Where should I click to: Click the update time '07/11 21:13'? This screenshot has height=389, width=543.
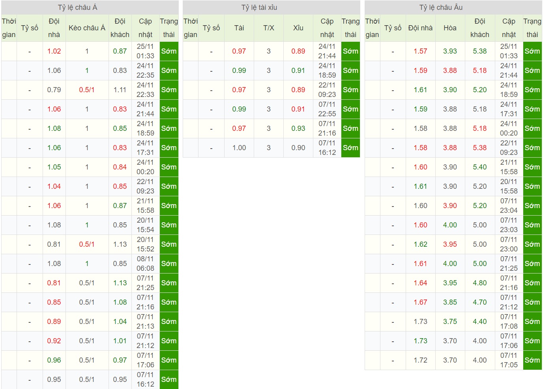pos(145,322)
